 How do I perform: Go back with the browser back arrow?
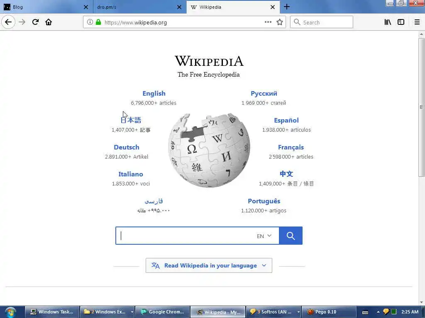tap(8, 22)
